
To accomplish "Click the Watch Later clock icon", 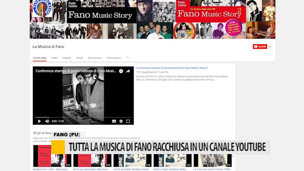I will [x=121, y=71].
